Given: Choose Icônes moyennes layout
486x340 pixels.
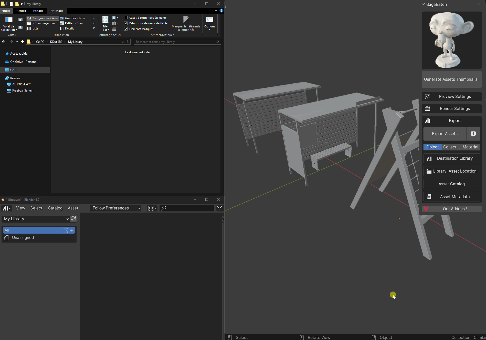Looking at the screenshot, I should pyautogui.click(x=41, y=23).
